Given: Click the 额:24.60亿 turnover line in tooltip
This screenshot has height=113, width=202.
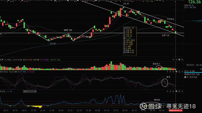Looking at the screenshot, I should 128,42.
